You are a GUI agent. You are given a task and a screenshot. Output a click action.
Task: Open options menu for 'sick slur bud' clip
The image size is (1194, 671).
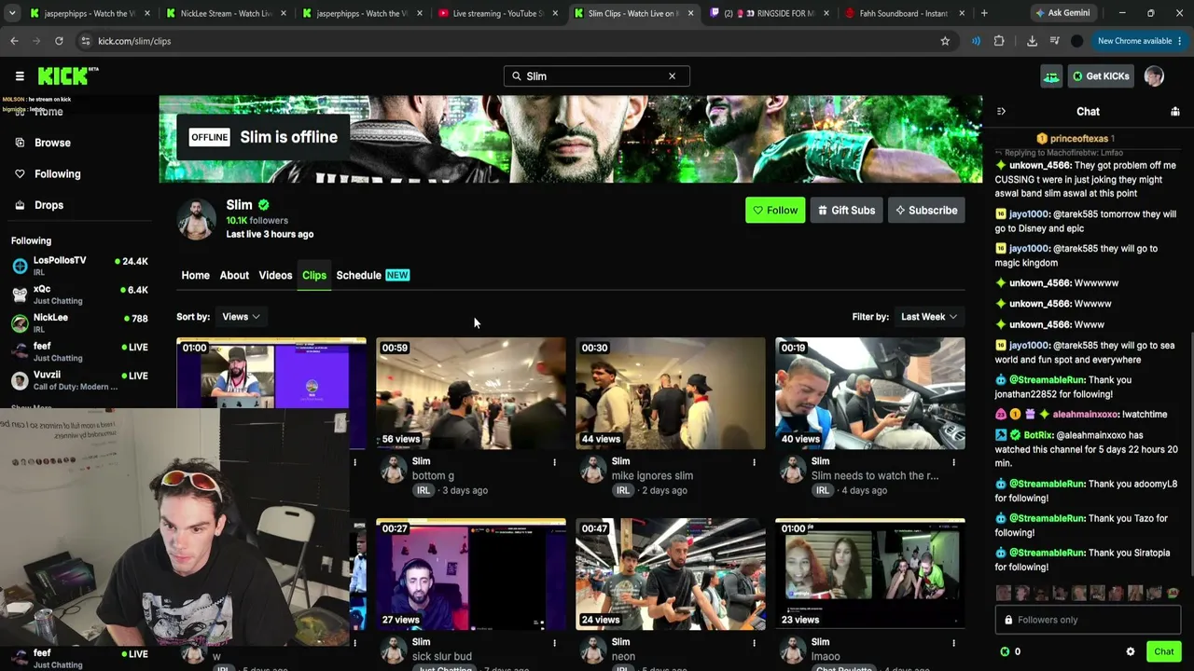(x=554, y=643)
